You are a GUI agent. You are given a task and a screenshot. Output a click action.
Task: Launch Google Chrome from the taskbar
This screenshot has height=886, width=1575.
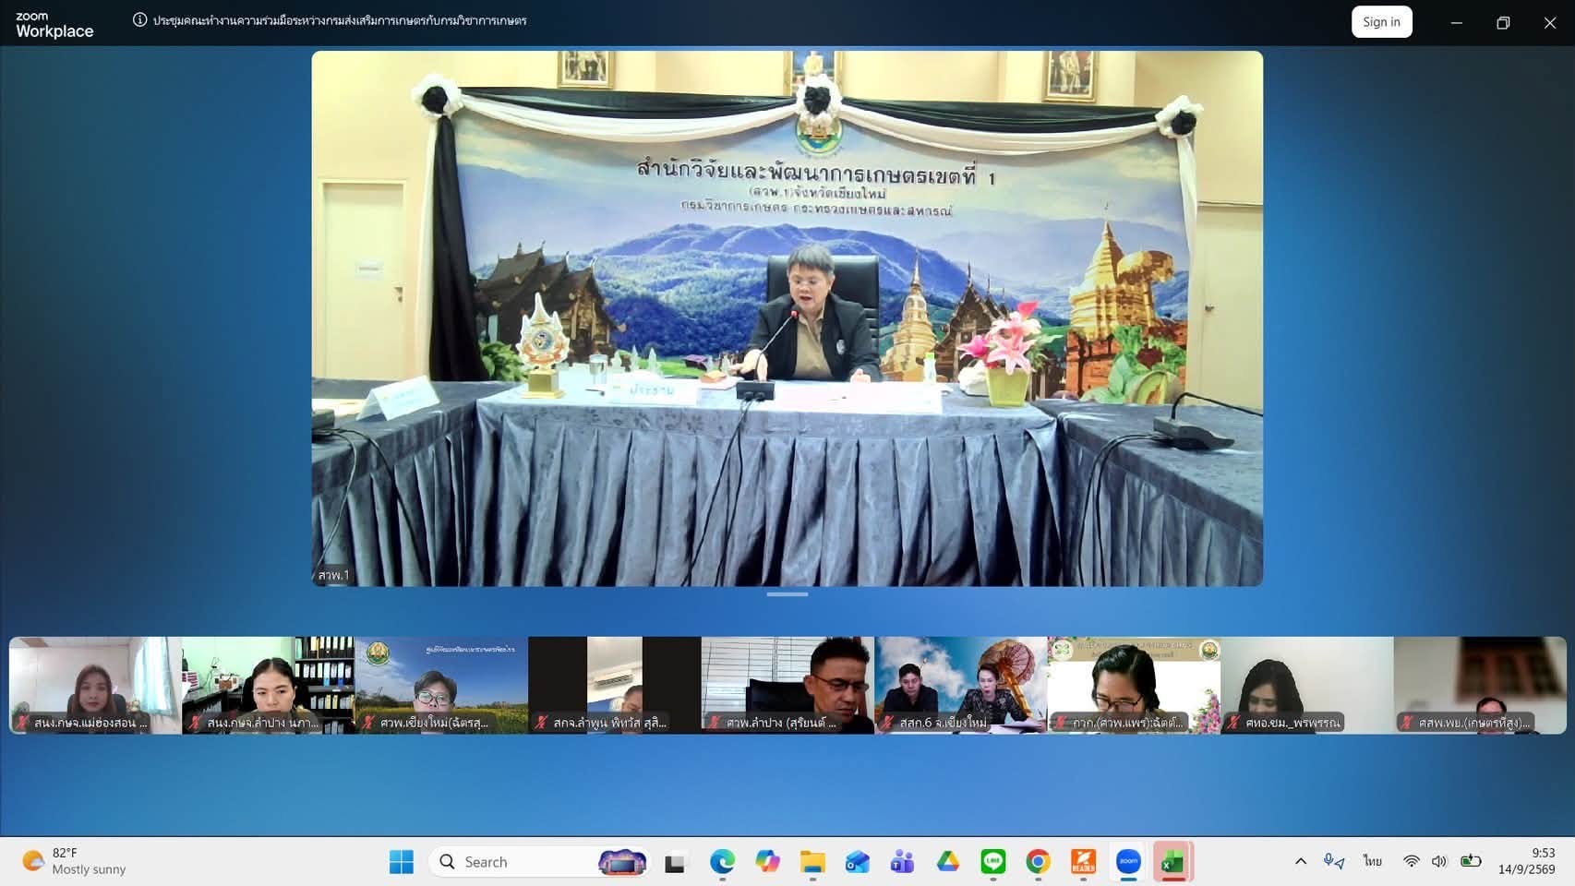[1038, 862]
